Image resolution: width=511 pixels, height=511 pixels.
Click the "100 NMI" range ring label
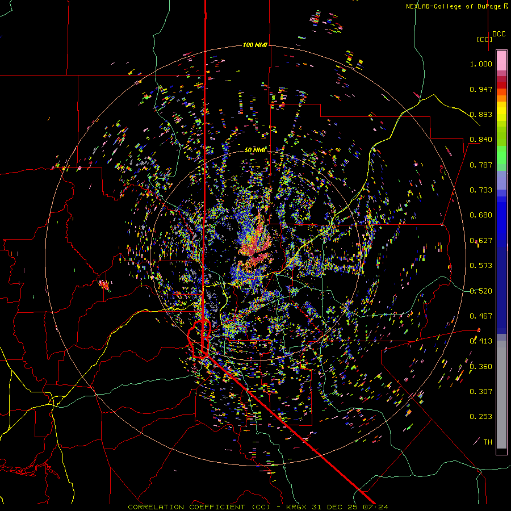255,45
